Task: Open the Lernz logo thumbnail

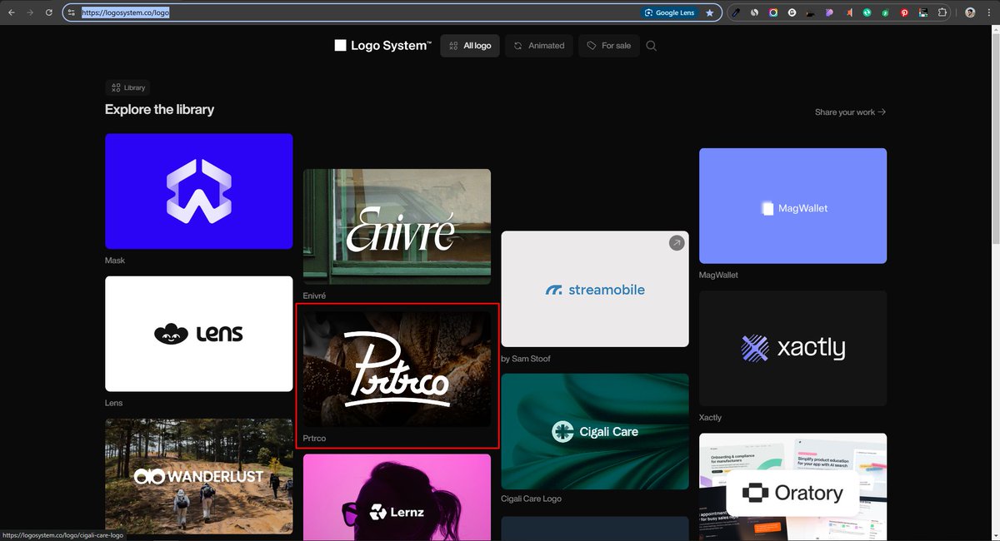Action: pyautogui.click(x=397, y=497)
